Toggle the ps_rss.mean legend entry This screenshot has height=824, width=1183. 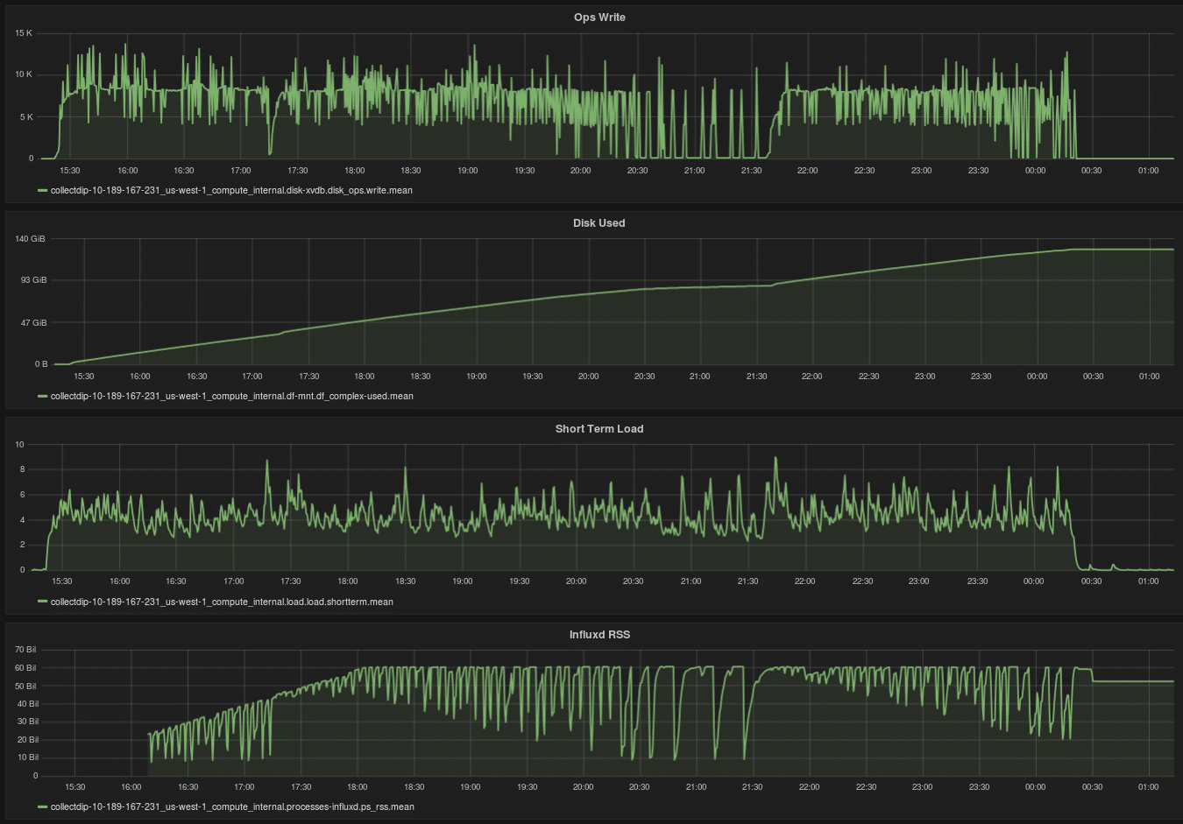tap(232, 806)
